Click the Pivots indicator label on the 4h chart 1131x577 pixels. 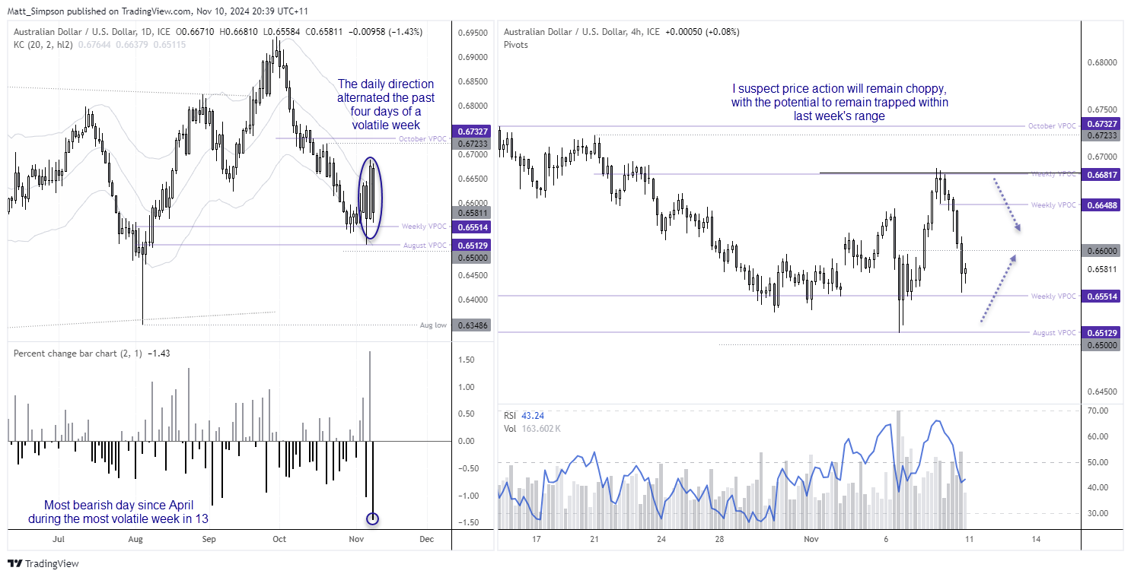515,45
